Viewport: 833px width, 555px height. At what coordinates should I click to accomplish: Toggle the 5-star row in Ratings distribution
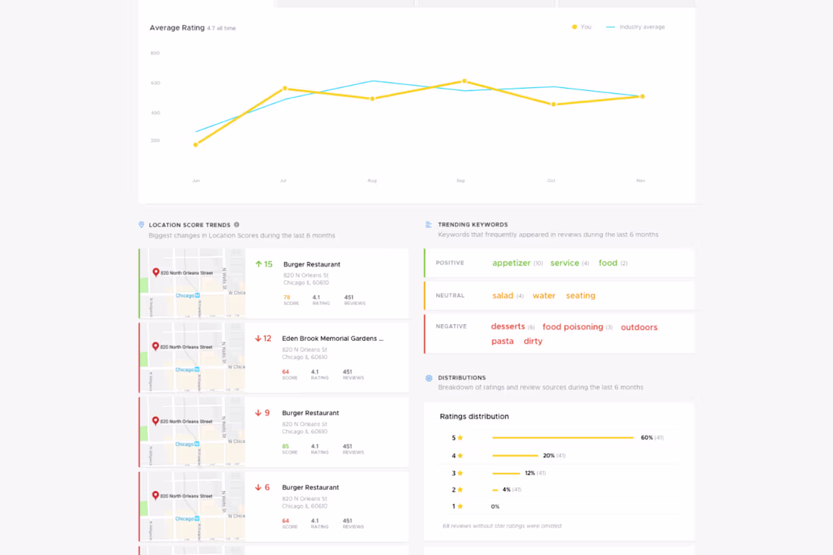click(455, 438)
